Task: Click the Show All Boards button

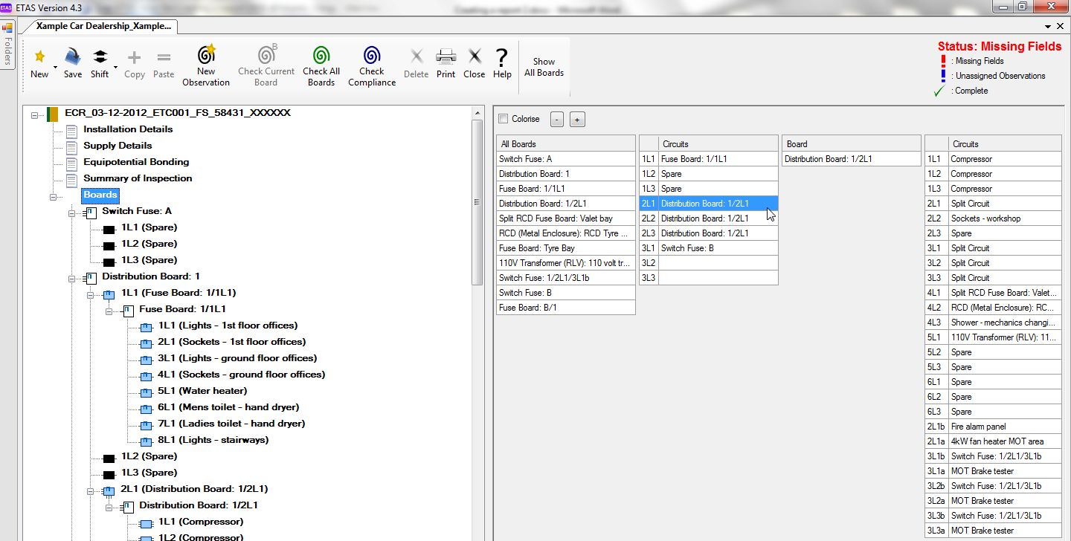Action: pyautogui.click(x=544, y=67)
